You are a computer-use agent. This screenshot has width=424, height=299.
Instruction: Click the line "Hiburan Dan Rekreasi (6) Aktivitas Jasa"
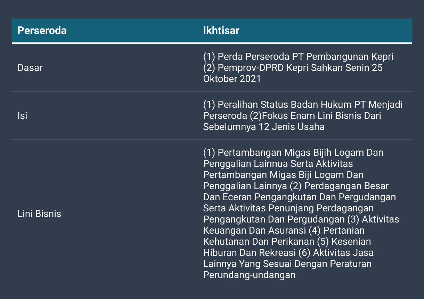click(288, 252)
